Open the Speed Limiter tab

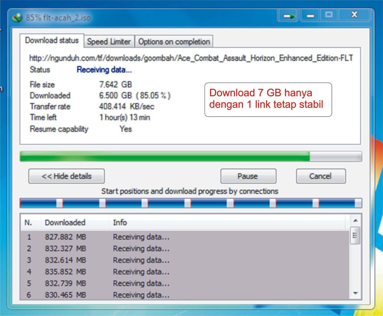click(109, 41)
